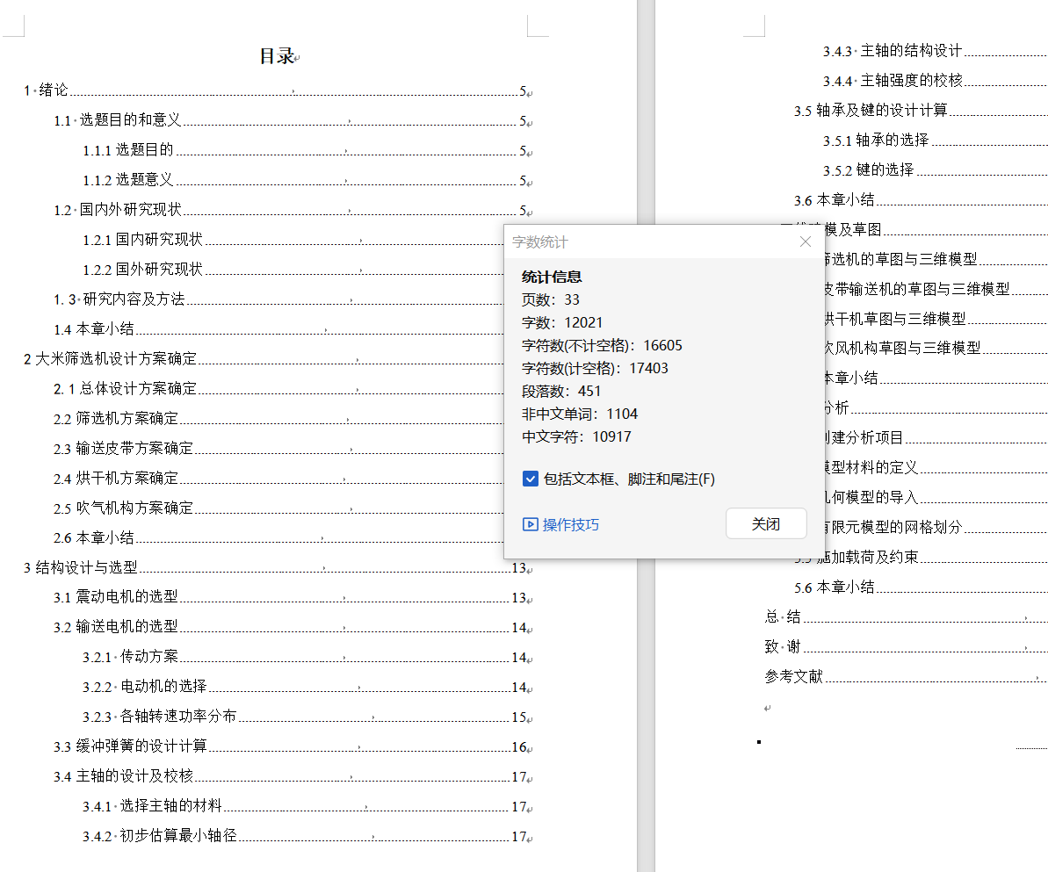Click the contents entry 参考文献
1048x872 pixels.
[907, 677]
